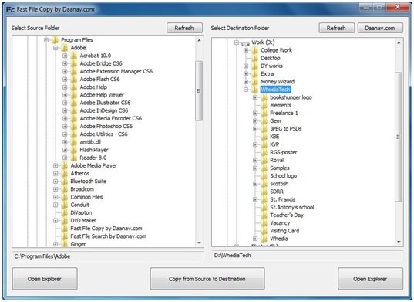Click the Royal folder icon
Viewport: 414px width, 302px height.
[264, 160]
